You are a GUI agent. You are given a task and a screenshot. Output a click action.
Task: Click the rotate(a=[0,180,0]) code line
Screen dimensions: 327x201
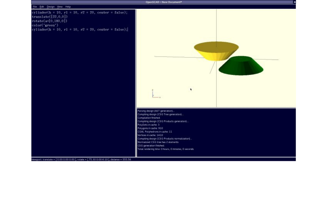49,21
